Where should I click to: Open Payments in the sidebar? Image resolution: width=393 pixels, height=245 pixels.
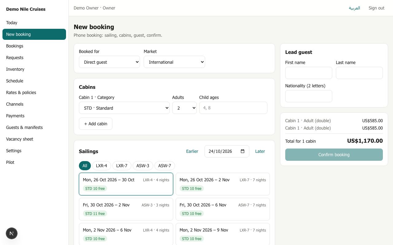(34, 116)
